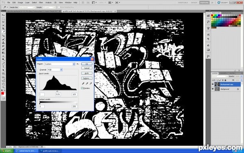
Task: Select the Clone Stamp tool
Action: point(3,42)
